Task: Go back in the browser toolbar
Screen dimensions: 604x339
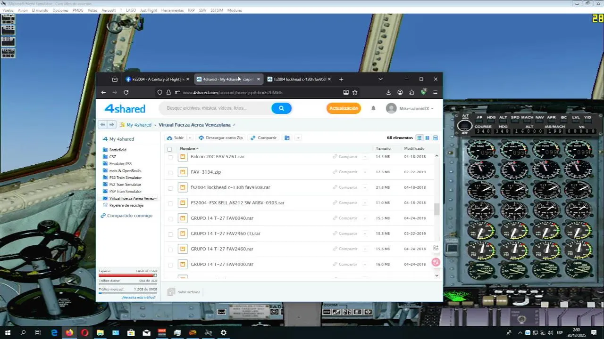Action: click(x=104, y=92)
